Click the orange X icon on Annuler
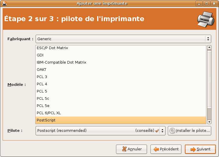Viewport: 219px width, 157px height. (x=124, y=149)
